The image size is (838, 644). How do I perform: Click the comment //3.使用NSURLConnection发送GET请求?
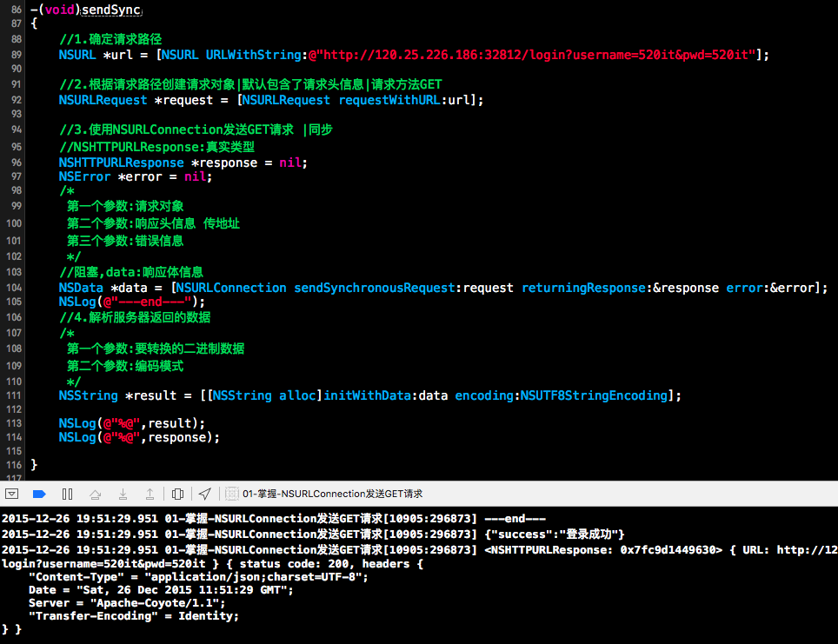coord(176,129)
